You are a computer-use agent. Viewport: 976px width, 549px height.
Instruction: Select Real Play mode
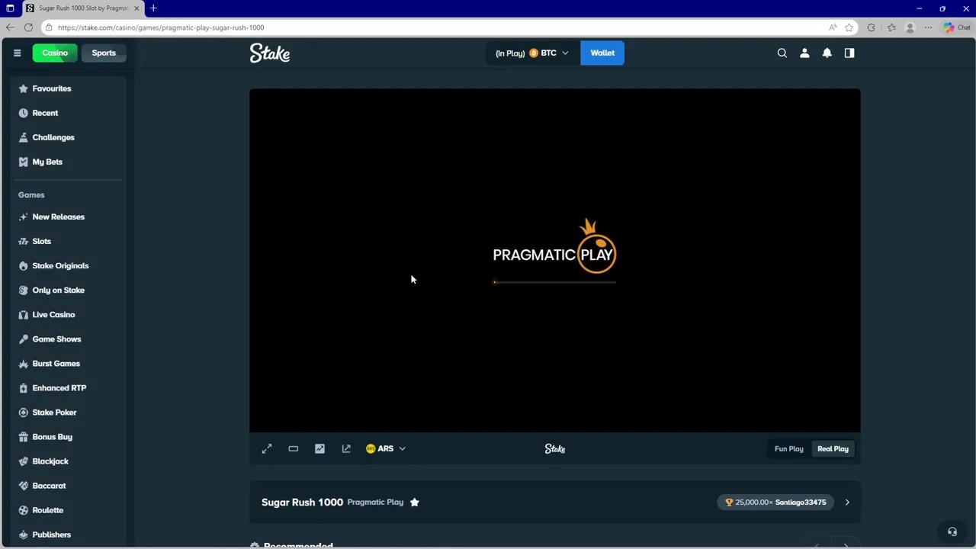pyautogui.click(x=833, y=449)
